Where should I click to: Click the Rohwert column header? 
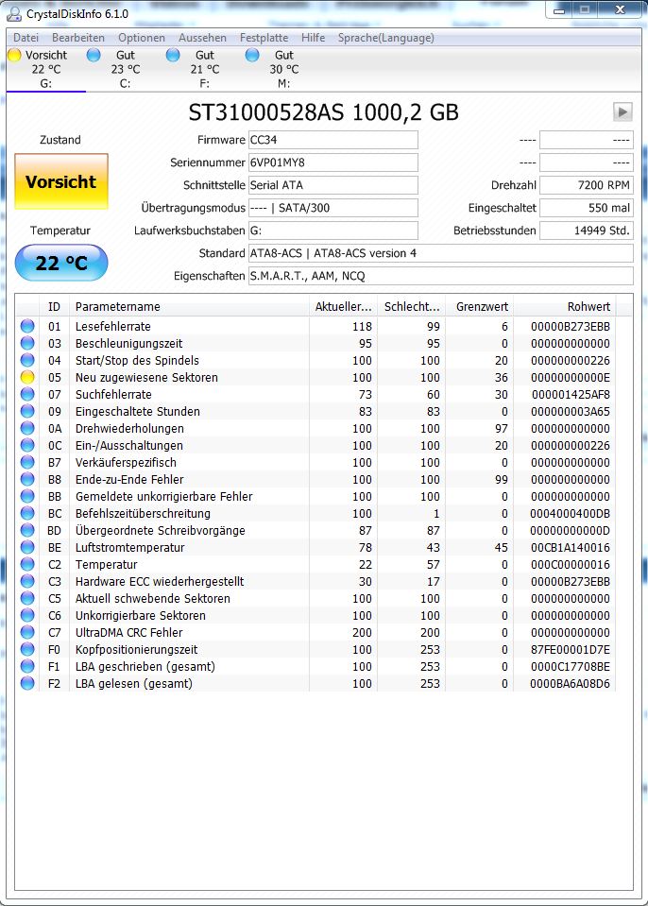(x=564, y=307)
